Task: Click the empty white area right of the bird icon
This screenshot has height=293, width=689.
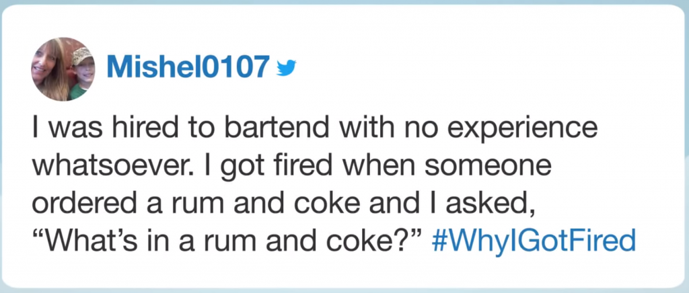Action: (471, 67)
